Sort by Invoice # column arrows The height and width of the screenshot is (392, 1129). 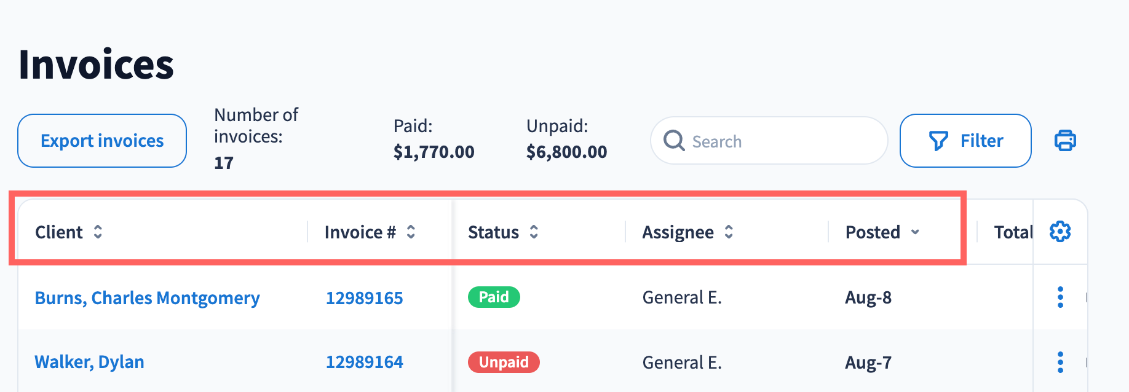(411, 232)
